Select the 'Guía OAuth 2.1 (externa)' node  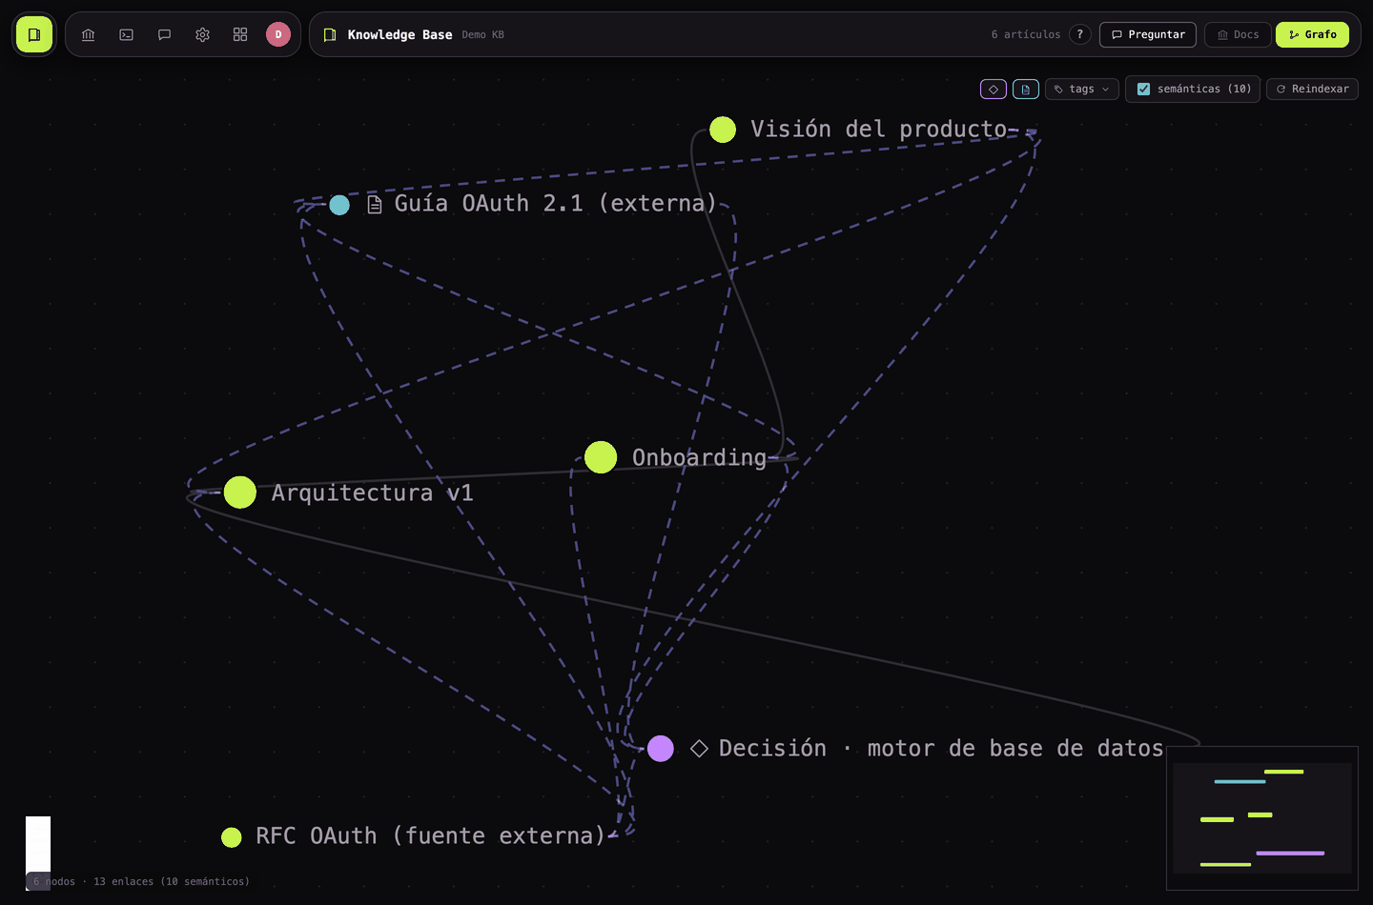click(339, 205)
